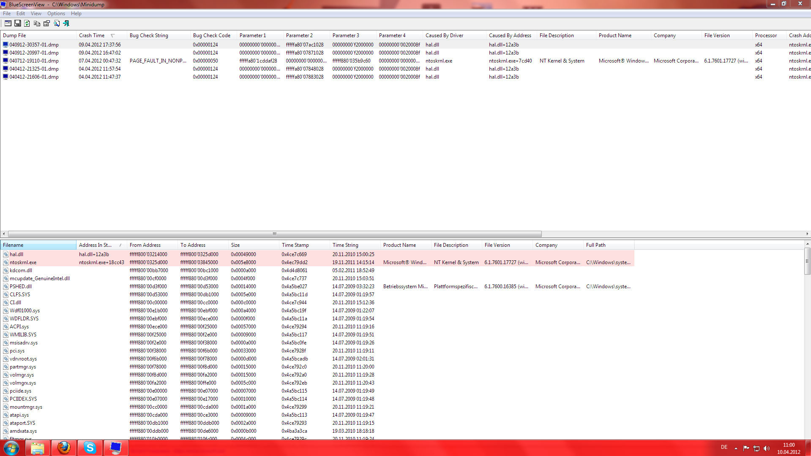The image size is (811, 456).
Task: Sort by Address In Stack column
Action: pos(96,245)
